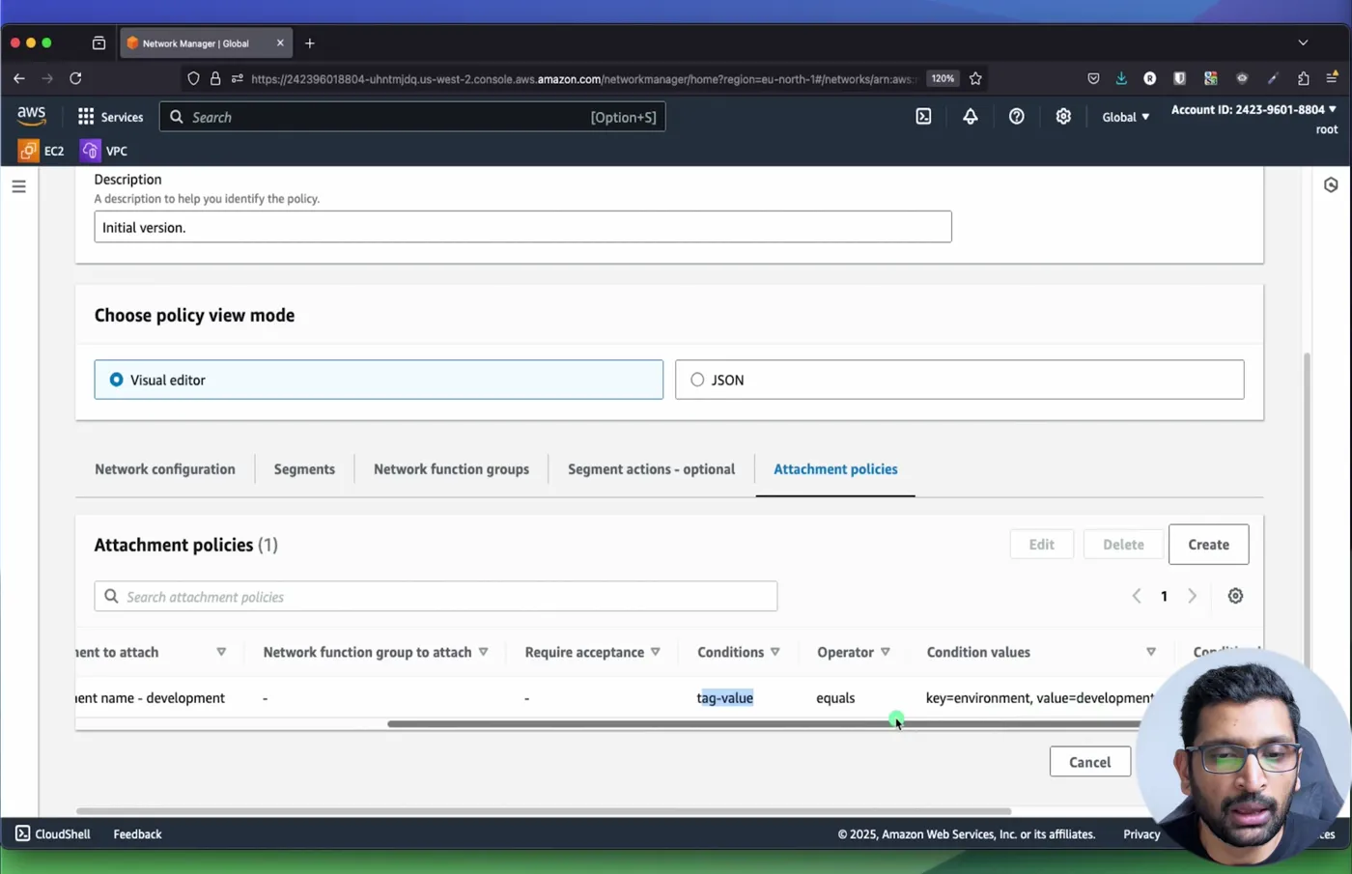Open the VPC favorite shortcut

pos(104,151)
